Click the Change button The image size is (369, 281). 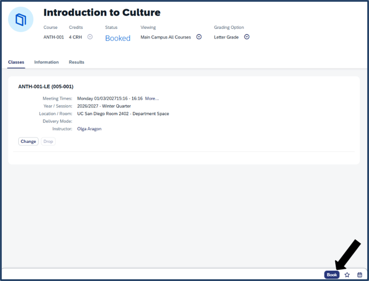tap(28, 141)
